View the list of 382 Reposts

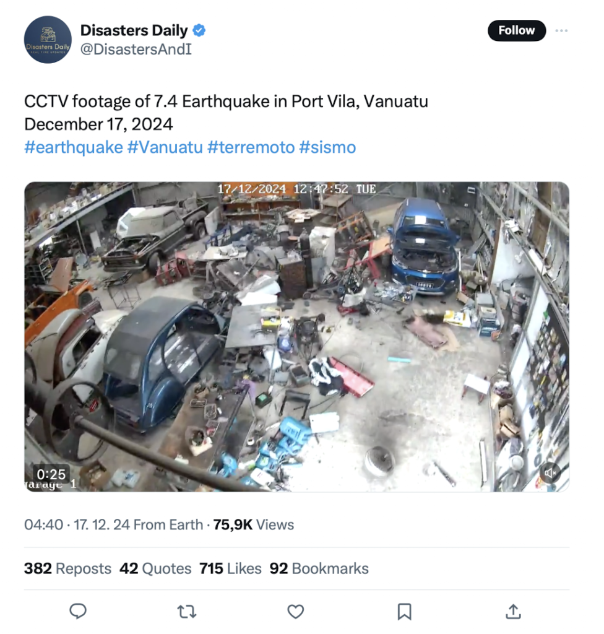[67, 568]
